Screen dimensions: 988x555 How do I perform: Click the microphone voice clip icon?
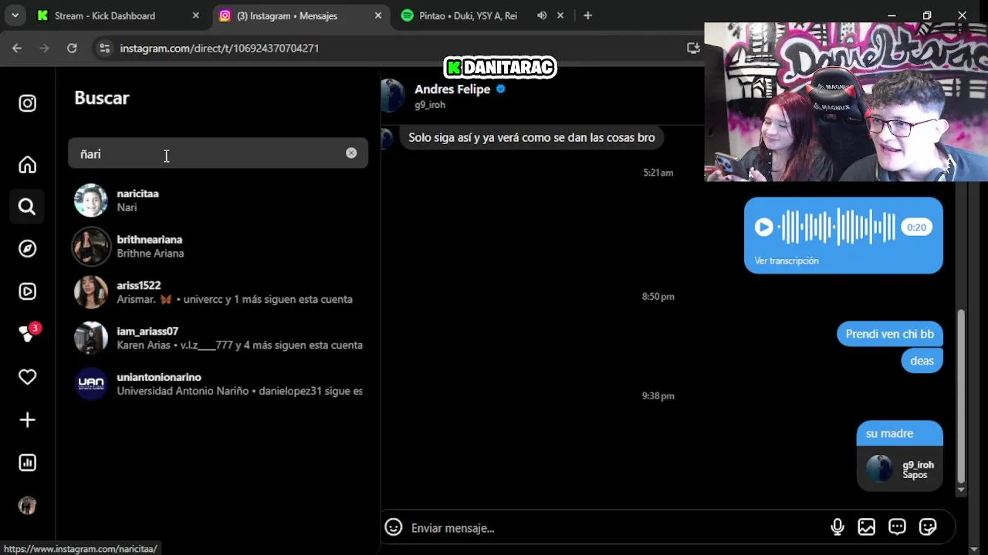pos(837,527)
